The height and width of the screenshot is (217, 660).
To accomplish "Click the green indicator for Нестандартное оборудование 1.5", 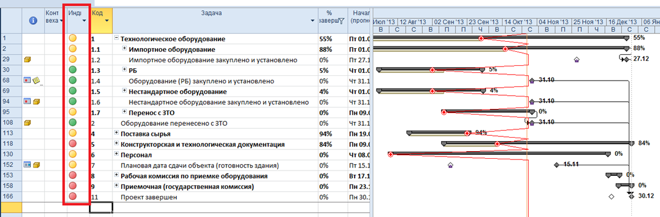I will coord(72,91).
